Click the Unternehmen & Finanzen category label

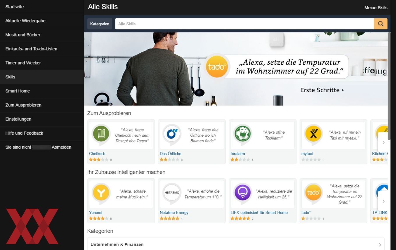tap(117, 245)
